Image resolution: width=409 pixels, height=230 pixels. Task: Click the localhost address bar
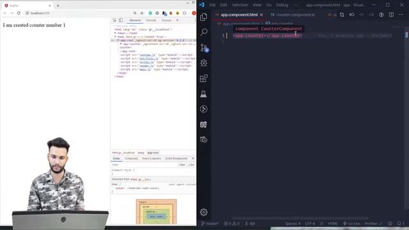(x=78, y=13)
